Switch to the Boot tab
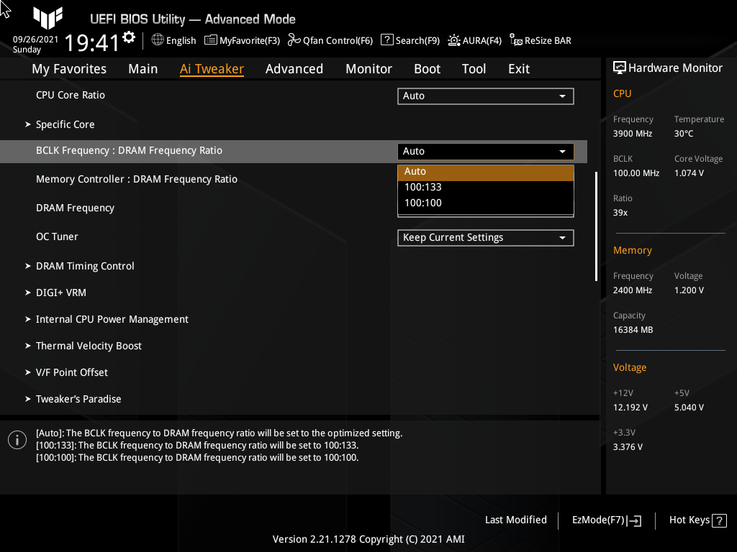The width and height of the screenshot is (737, 552). (x=427, y=68)
